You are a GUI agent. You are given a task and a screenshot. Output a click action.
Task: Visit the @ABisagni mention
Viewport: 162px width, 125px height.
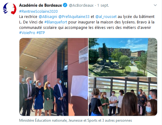48,17
